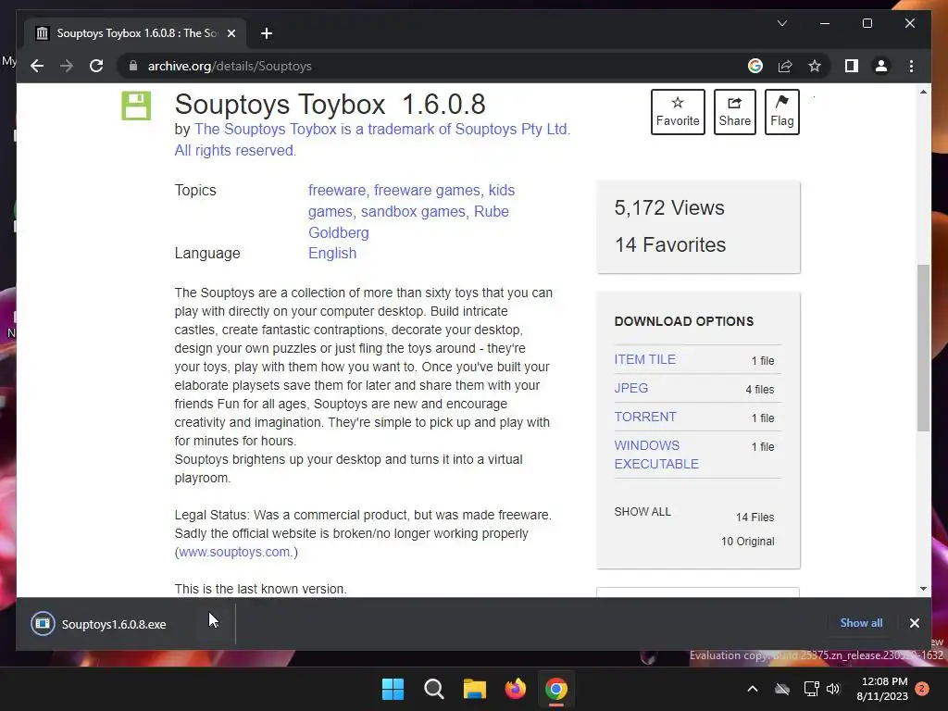Open a new browser tab
948x711 pixels.
pos(266,33)
